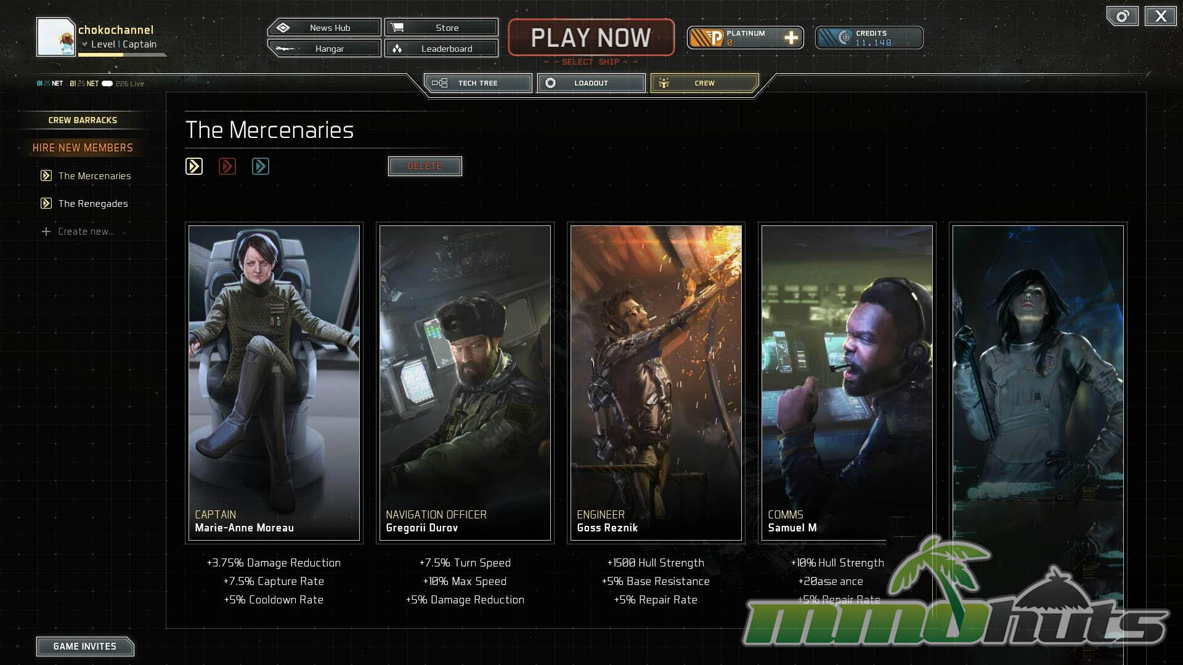Switch to the Tech Tree tab
The height and width of the screenshot is (665, 1183).
pos(478,83)
